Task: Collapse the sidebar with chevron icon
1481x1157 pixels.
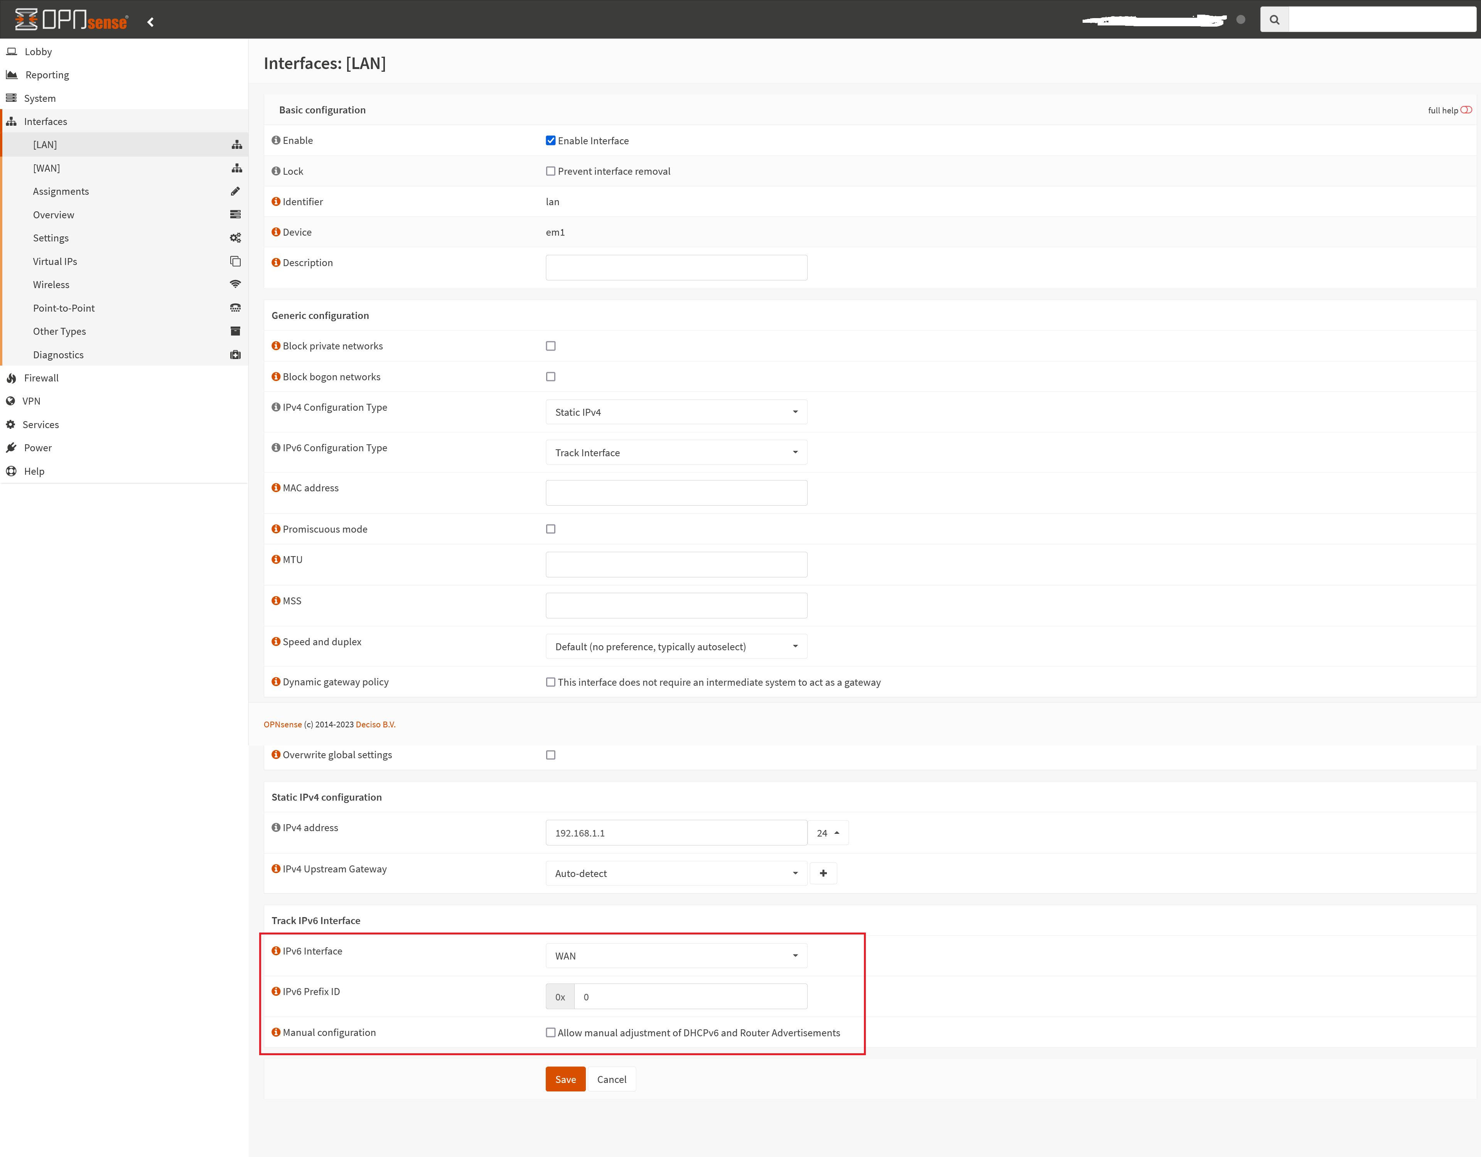Action: pyautogui.click(x=150, y=22)
